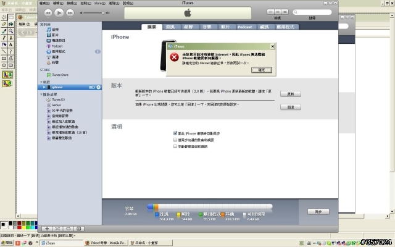Start playback with the play button
This screenshot has height=247, width=395.
tap(59, 12)
